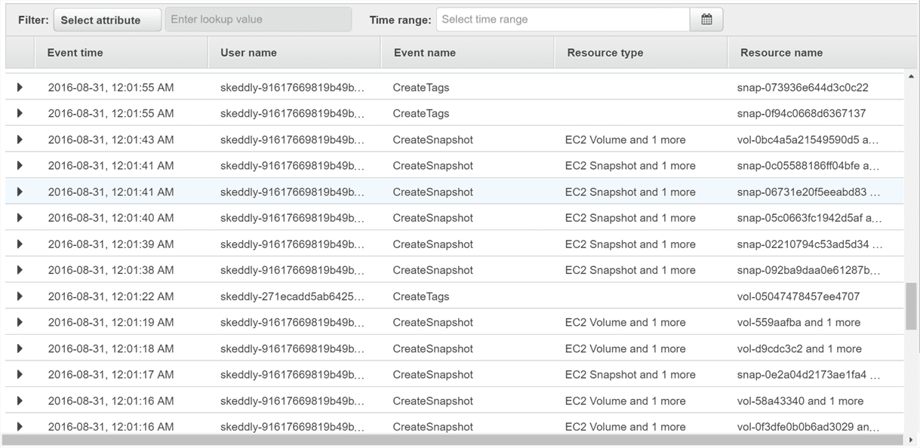
Task: Expand the vol-58a43340 event row
Action: [20, 401]
